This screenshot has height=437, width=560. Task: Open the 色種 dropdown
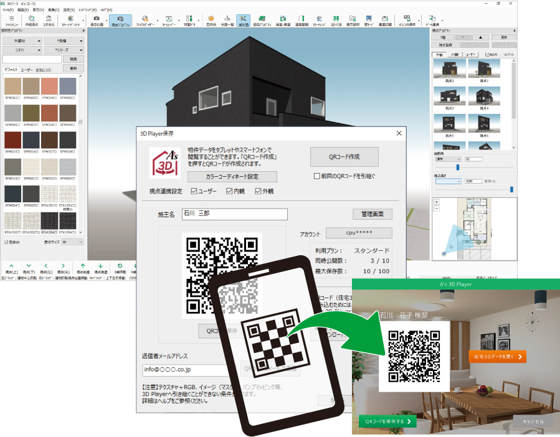pyautogui.click(x=65, y=40)
